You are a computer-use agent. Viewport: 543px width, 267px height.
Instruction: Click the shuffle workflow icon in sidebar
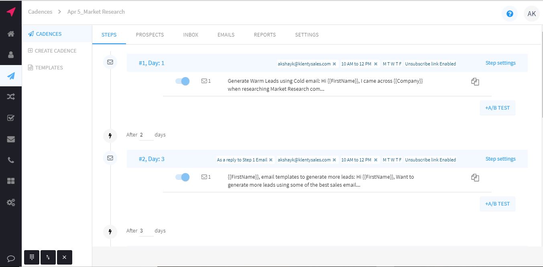point(11,97)
